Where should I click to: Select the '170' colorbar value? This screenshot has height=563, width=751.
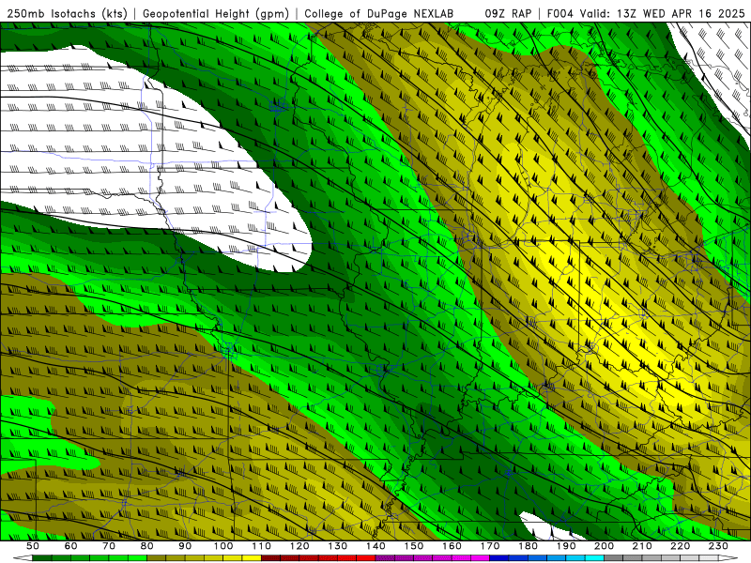point(490,546)
